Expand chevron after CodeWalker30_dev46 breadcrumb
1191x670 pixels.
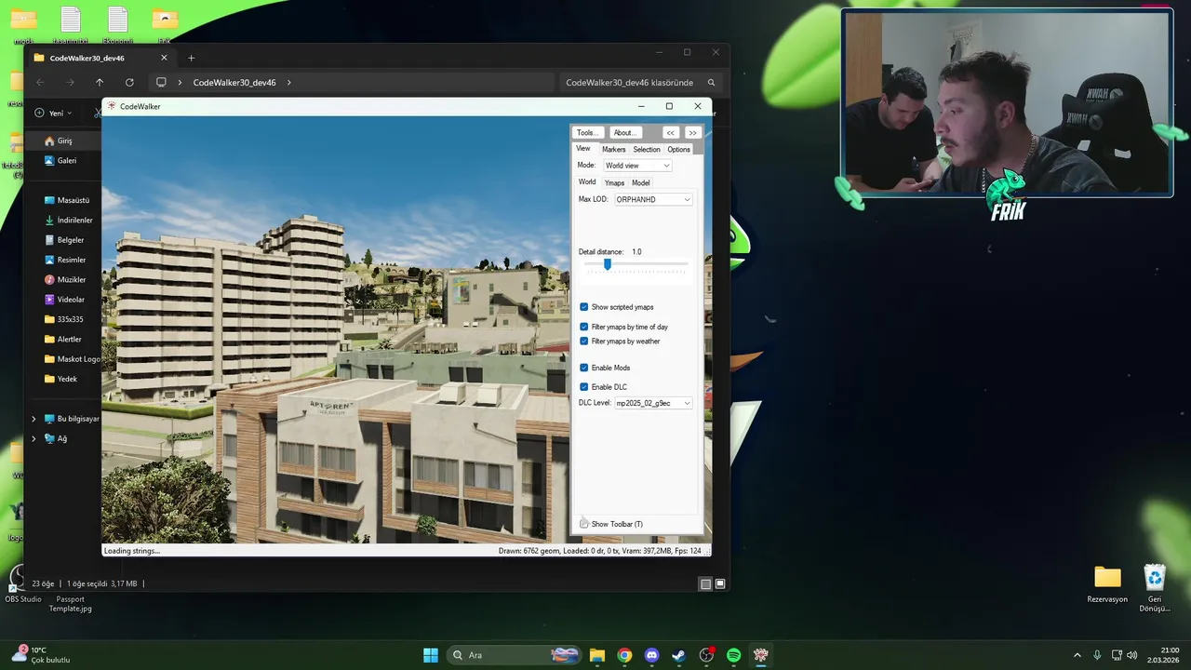[289, 82]
